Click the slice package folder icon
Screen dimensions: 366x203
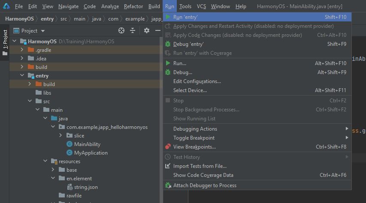(x=70, y=135)
